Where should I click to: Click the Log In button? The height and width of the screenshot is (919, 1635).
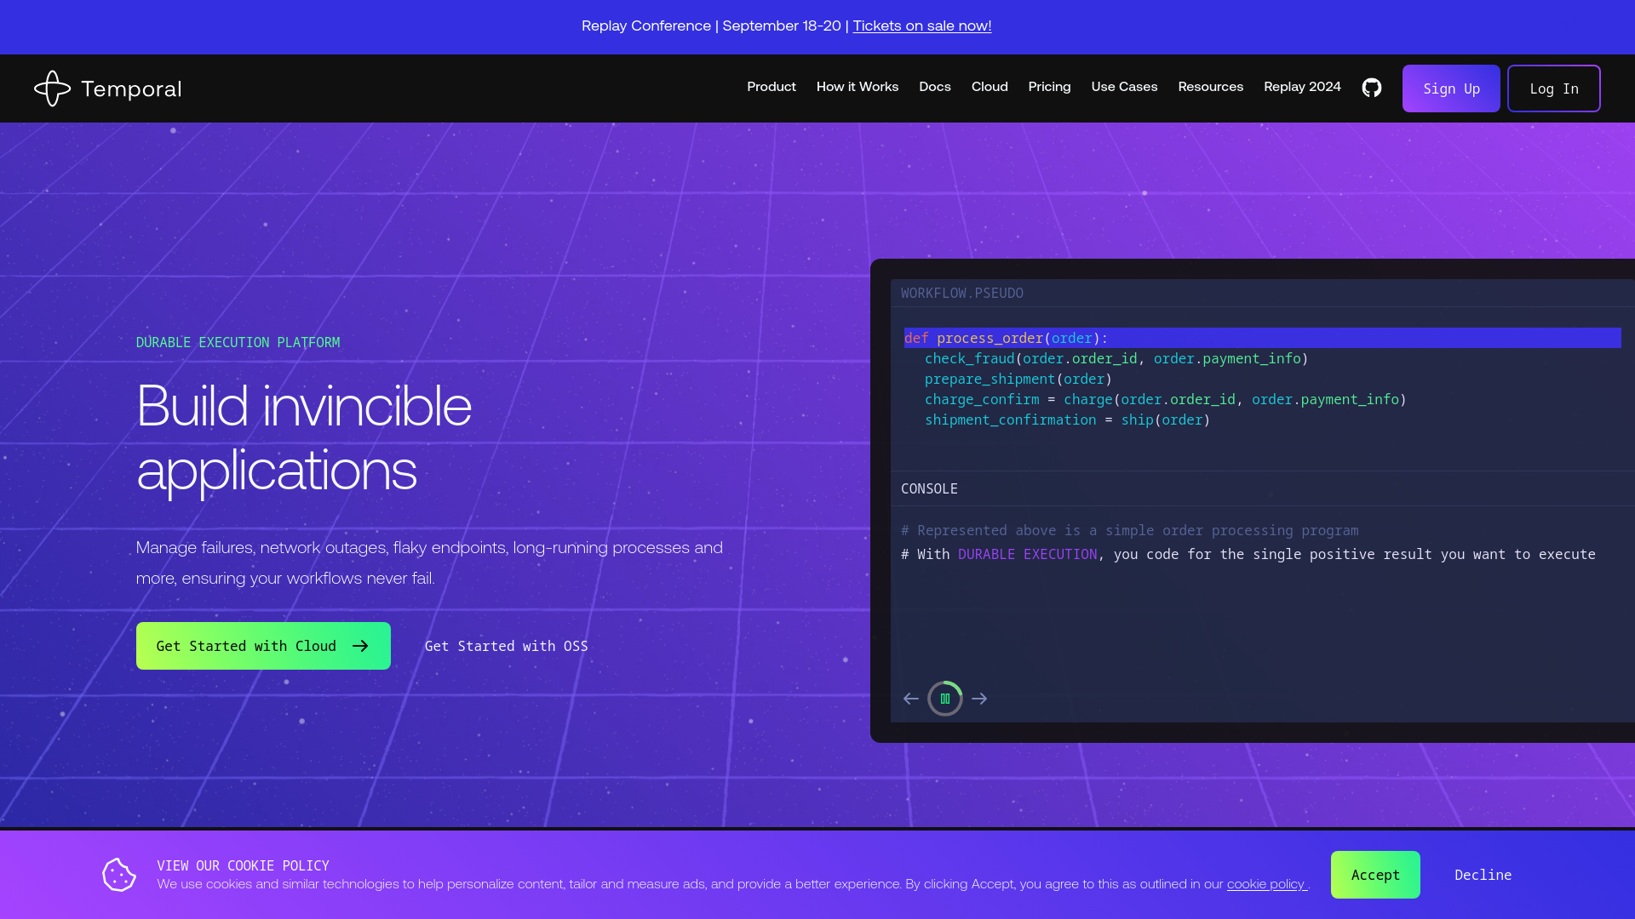[1554, 88]
